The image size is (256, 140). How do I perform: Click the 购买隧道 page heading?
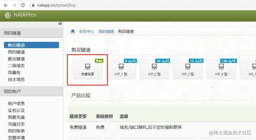(x=81, y=50)
